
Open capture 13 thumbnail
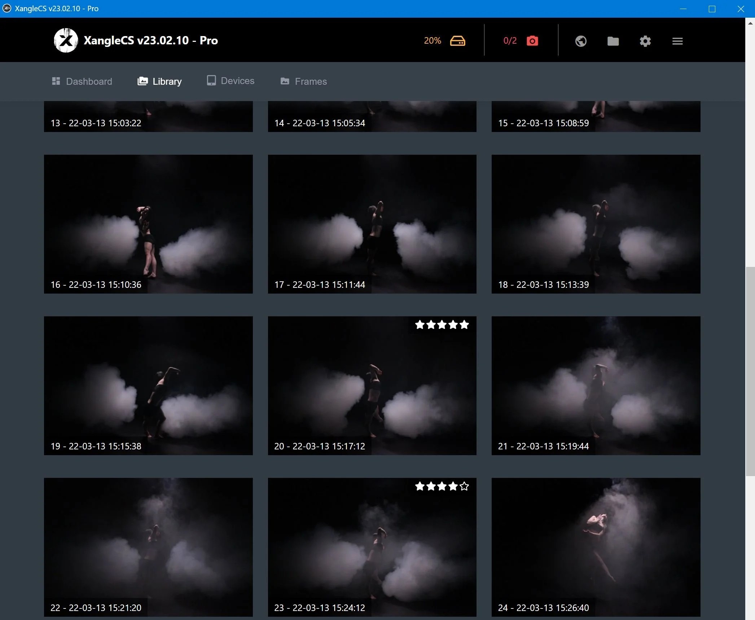click(x=148, y=116)
